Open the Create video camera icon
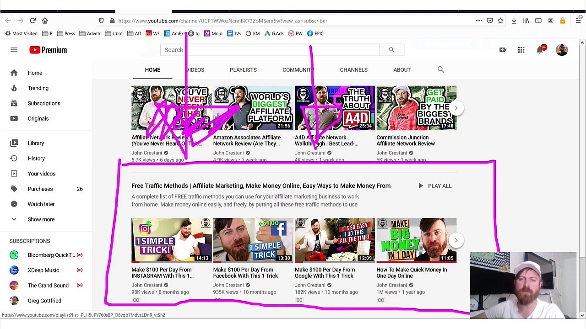This screenshot has height=329, width=586. pos(503,50)
